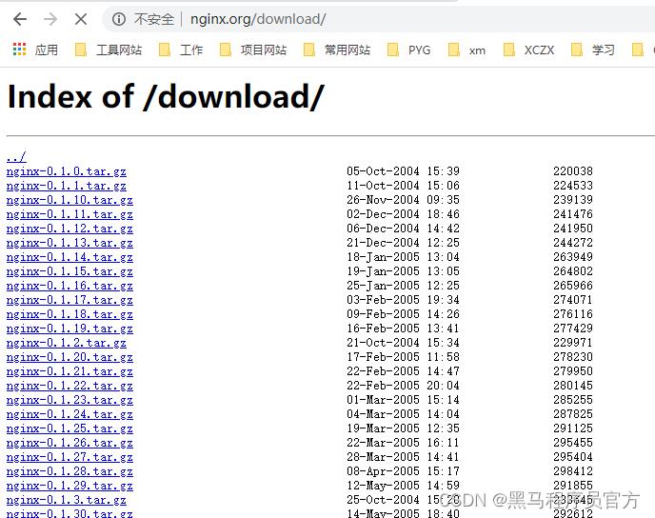Open the 常用网站 bookmark folder
Viewport: 655px width, 518px height.
click(x=337, y=50)
